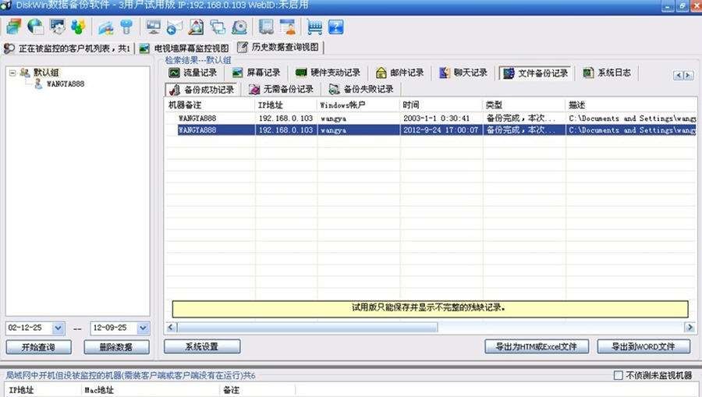Click the desktop monitor toolbar icon
This screenshot has width=702, height=397.
pyautogui.click(x=154, y=27)
